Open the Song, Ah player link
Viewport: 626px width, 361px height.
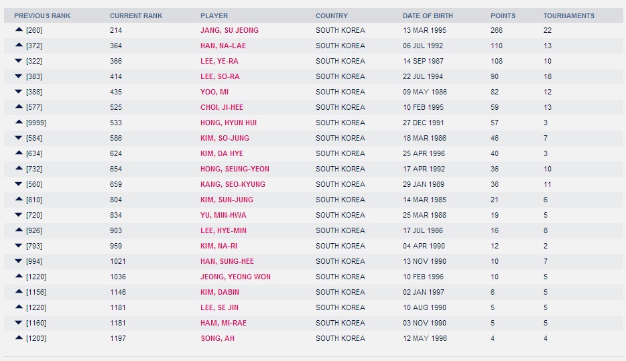pos(217,338)
